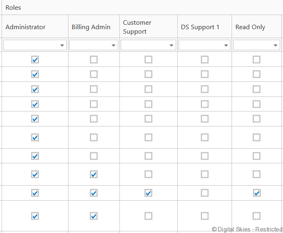Open the Administrator column filter dropdown
The image size is (283, 233).
point(62,45)
